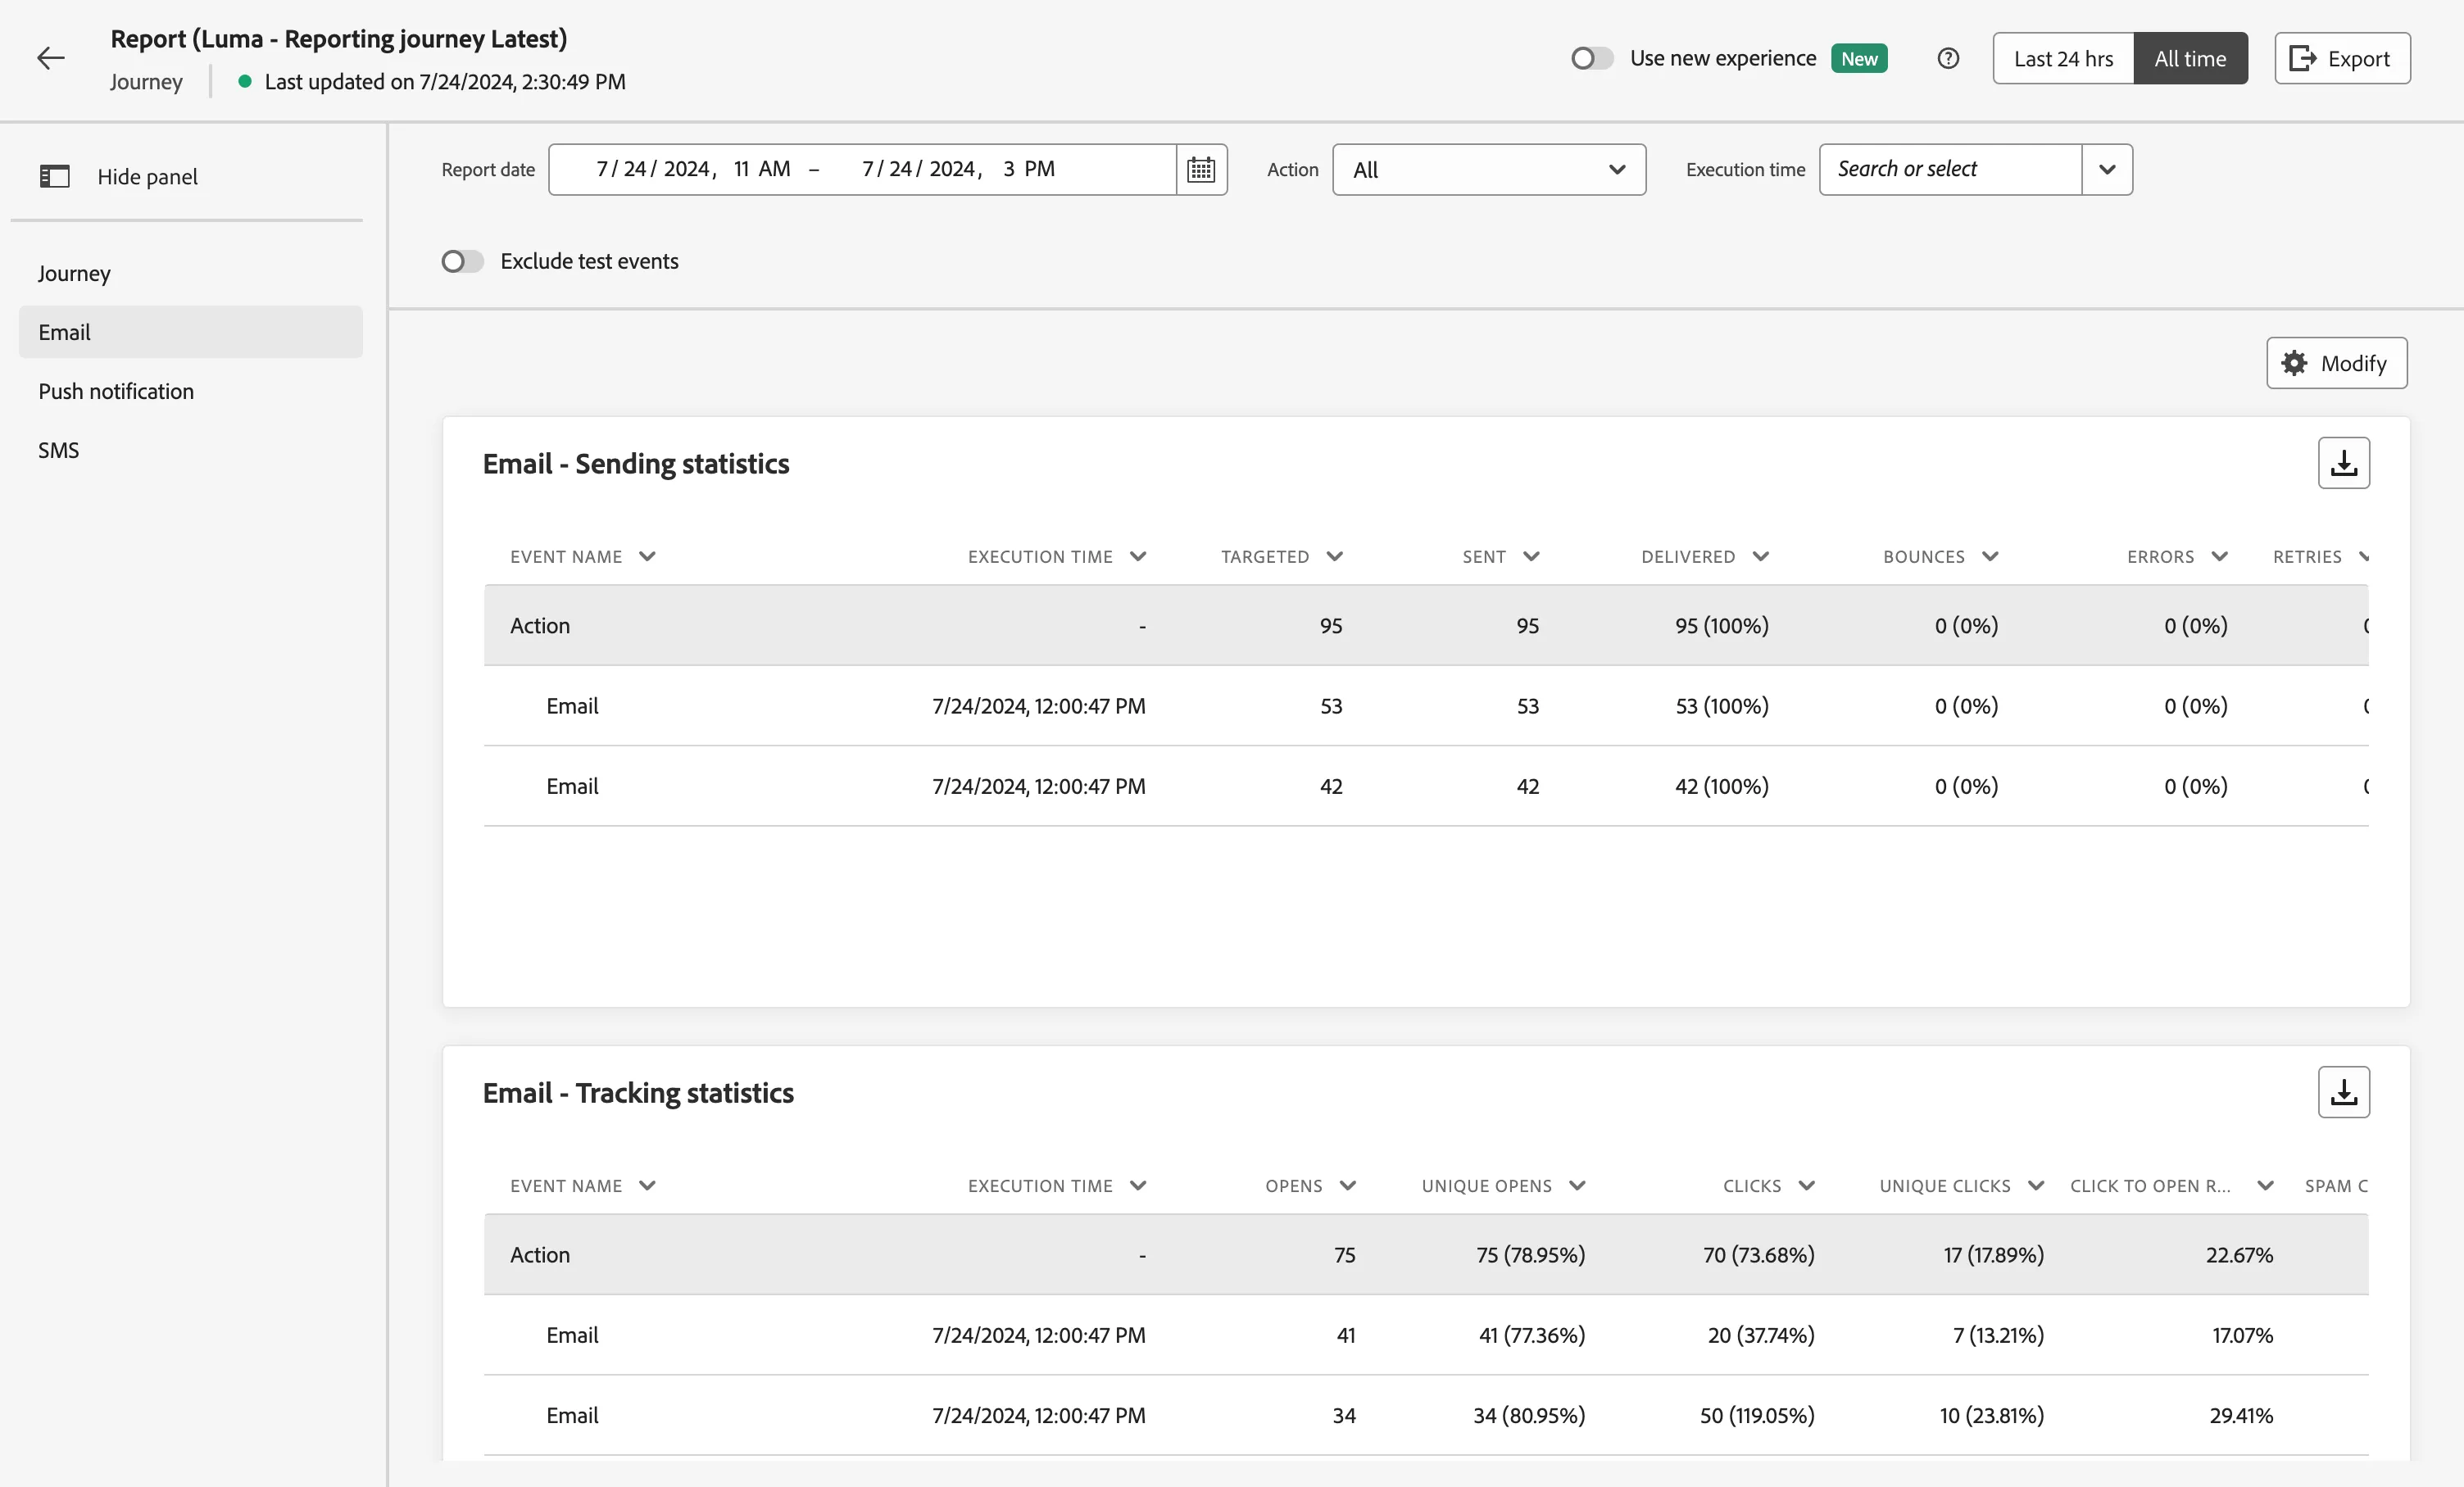The image size is (2464, 1487).
Task: Click the Modify gear button
Action: [2336, 363]
